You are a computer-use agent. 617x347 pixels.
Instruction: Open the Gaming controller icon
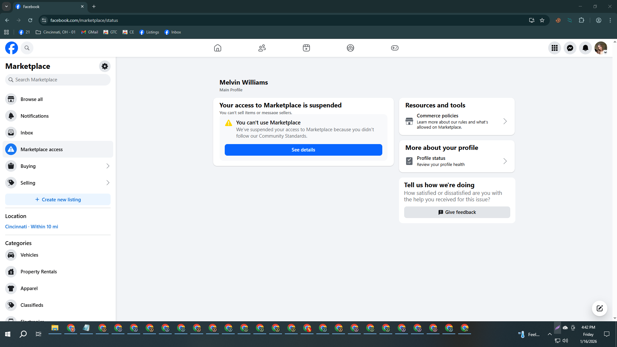(395, 48)
